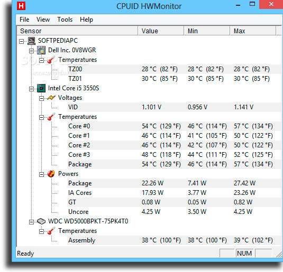The width and height of the screenshot is (283, 272).
Task: Click the Powers flame icon
Action: (x=51, y=174)
